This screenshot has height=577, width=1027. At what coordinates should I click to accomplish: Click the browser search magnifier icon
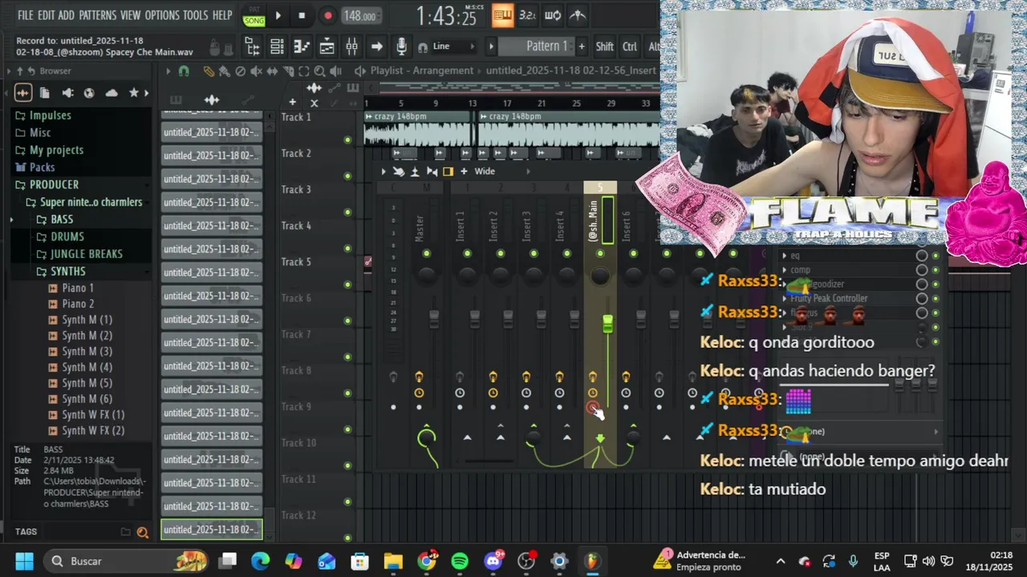click(142, 531)
